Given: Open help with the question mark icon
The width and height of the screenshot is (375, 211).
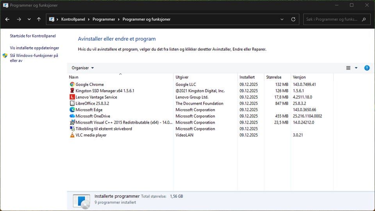Looking at the screenshot, I should 367,68.
